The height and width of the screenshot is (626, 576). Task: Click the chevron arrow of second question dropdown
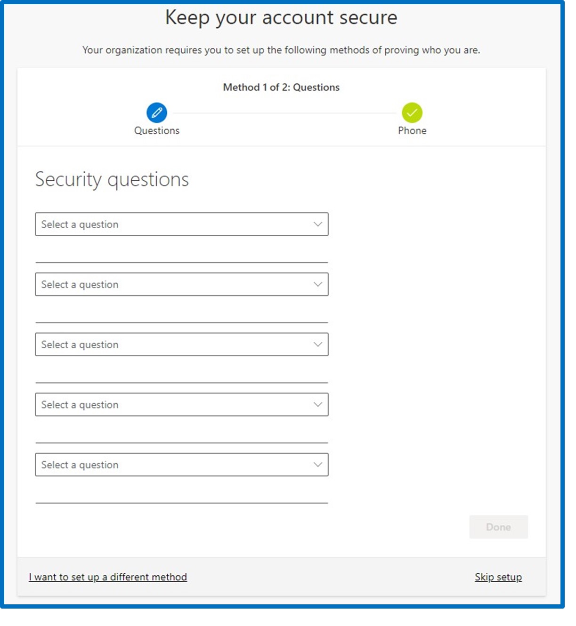318,285
